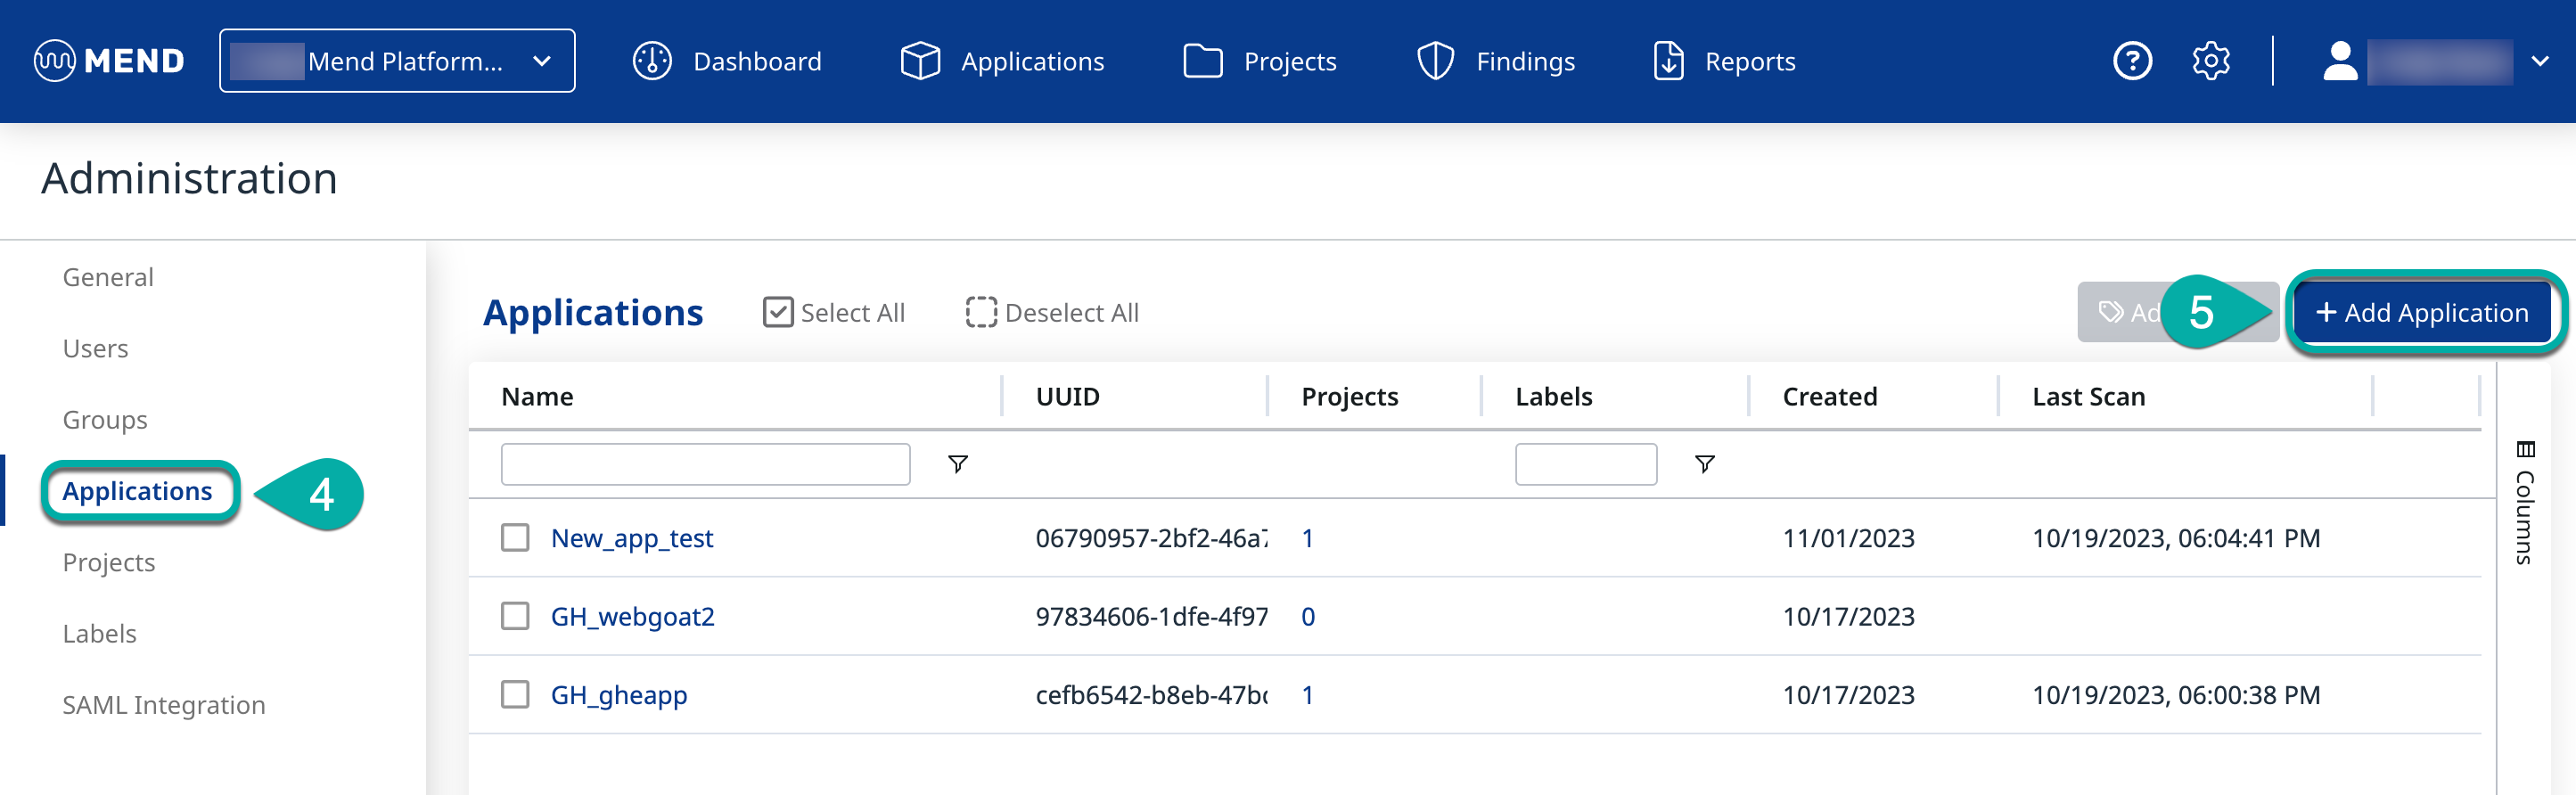Image resolution: width=2576 pixels, height=795 pixels.
Task: Open settings gear icon
Action: point(2210,61)
